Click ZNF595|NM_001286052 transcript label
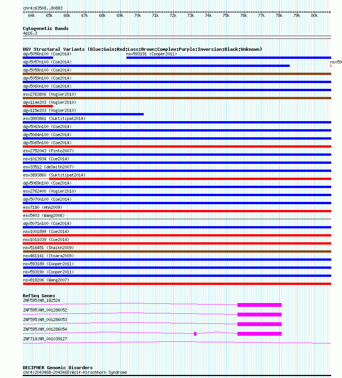The width and height of the screenshot is (342, 378). pyautogui.click(x=45, y=310)
